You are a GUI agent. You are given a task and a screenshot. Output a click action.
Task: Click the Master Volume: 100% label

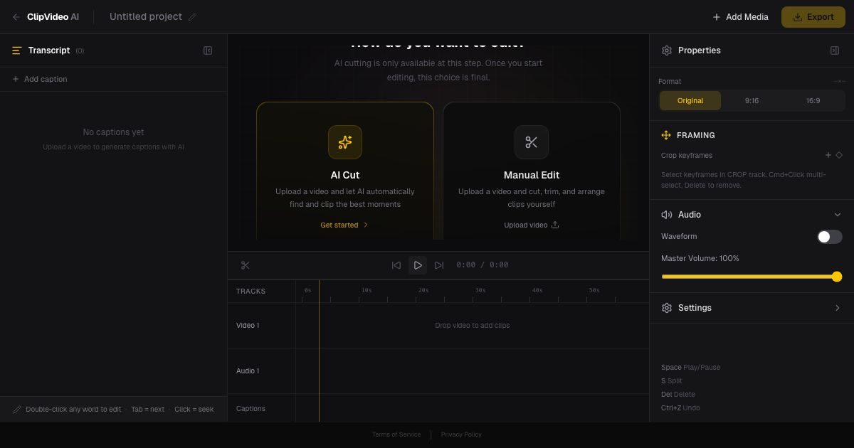[x=700, y=259]
